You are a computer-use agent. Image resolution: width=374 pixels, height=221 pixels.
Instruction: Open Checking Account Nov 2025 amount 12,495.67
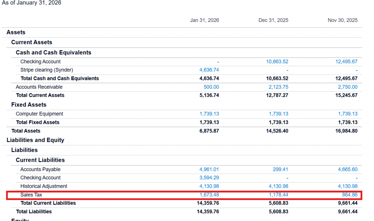[346, 62]
